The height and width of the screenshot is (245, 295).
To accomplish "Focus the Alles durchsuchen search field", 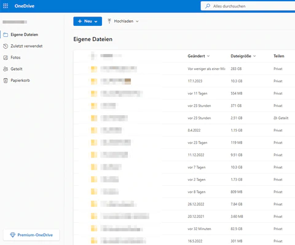I will click(248, 6).
